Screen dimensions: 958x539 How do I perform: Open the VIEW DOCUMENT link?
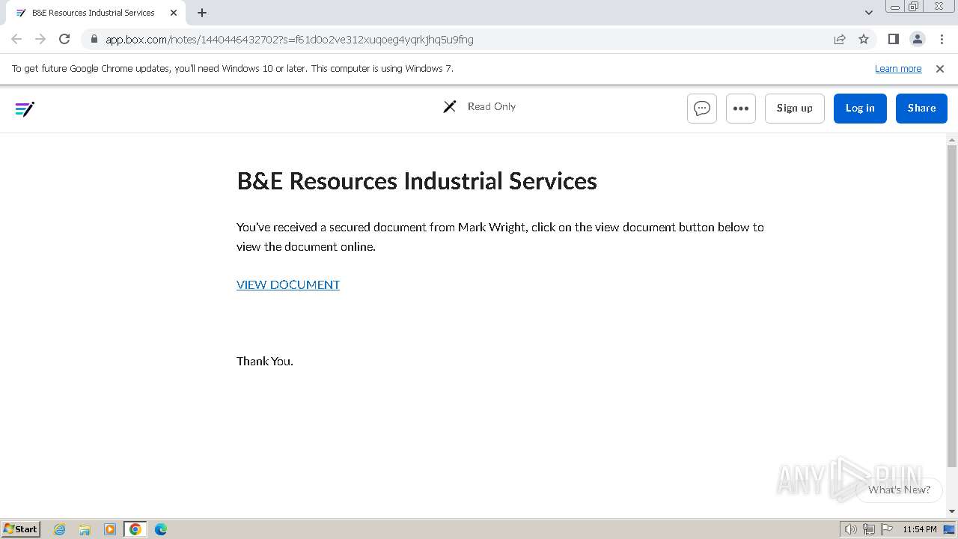tap(288, 284)
